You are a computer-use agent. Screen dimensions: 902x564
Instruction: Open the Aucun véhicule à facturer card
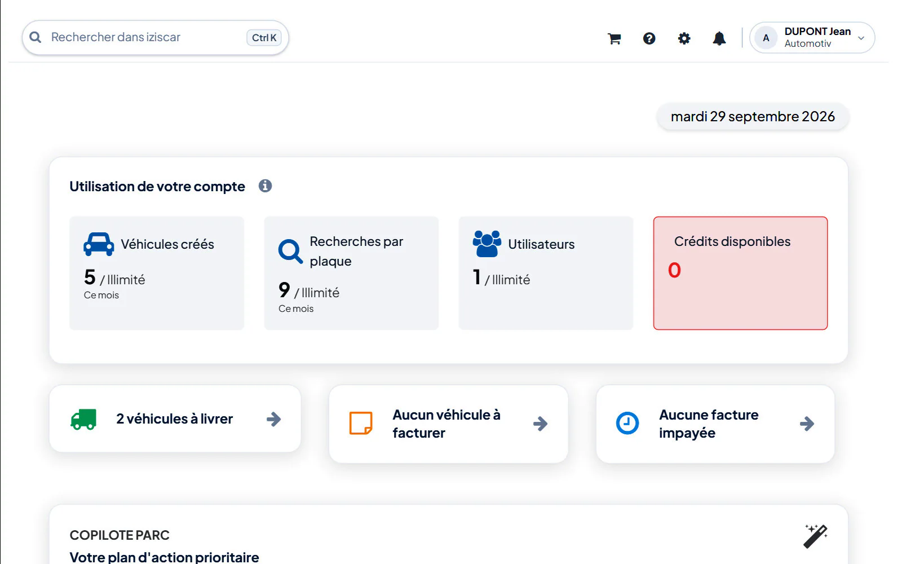(x=449, y=424)
